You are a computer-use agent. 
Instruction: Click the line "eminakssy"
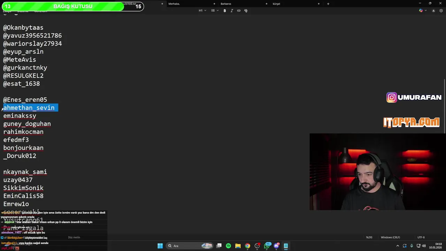tap(20, 116)
